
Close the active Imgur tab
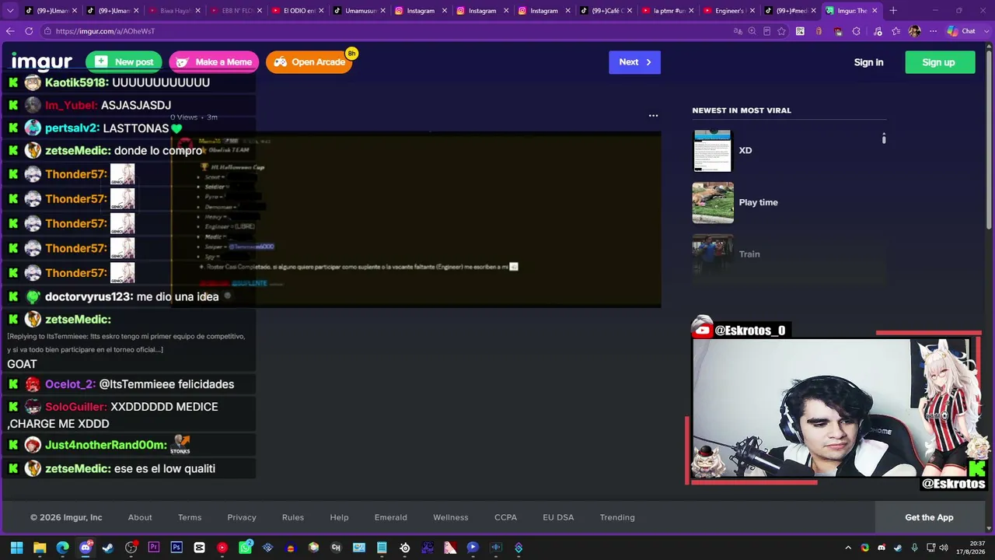875,11
